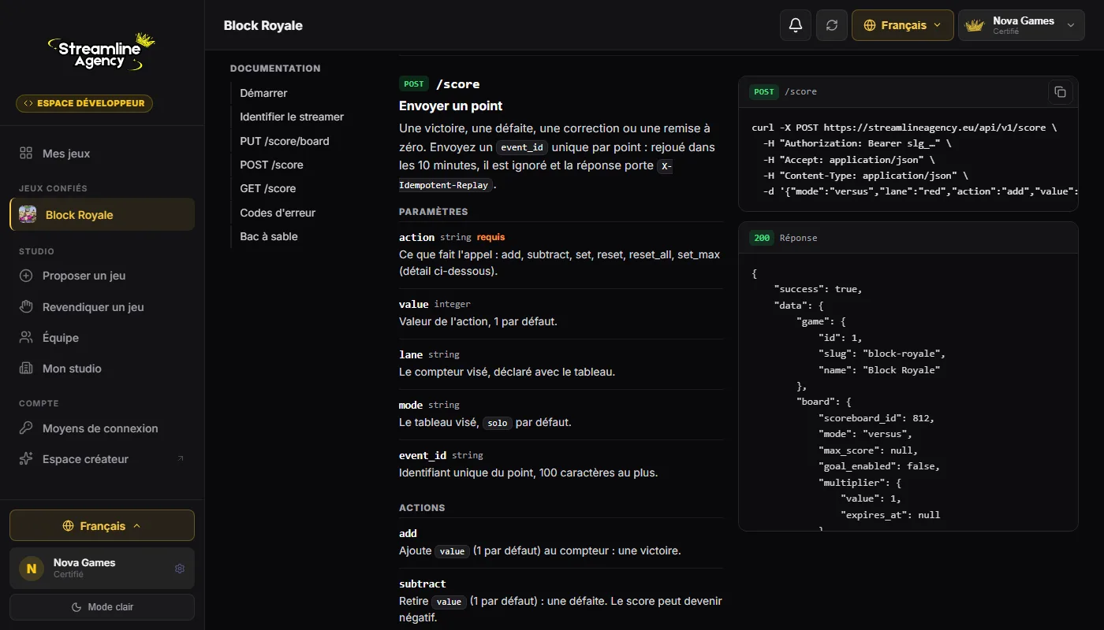Copy the curl /score code sample
The width and height of the screenshot is (1104, 630).
1061,92
